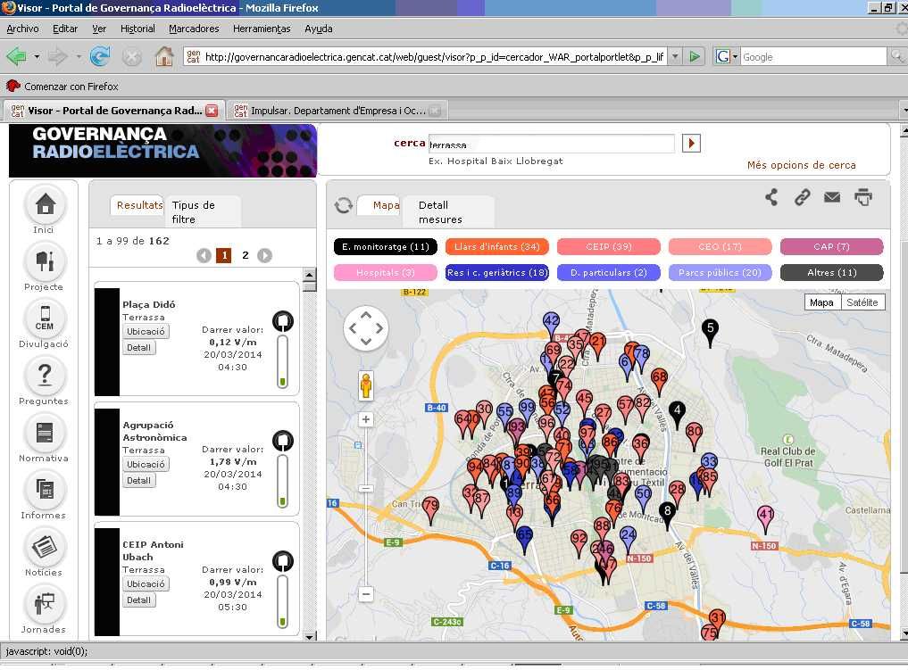Click the Firefox back arrow
Screen dimensions: 908x670
click(x=16, y=57)
